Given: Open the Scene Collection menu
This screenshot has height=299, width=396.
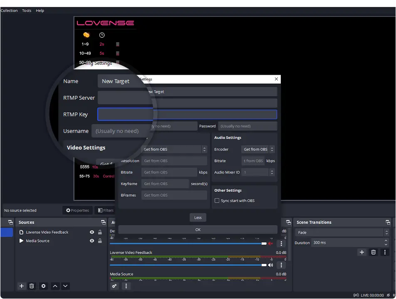Looking at the screenshot, I should pos(9,10).
